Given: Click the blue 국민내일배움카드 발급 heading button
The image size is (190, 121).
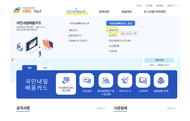Looking at the screenshot, I should click(x=120, y=23).
